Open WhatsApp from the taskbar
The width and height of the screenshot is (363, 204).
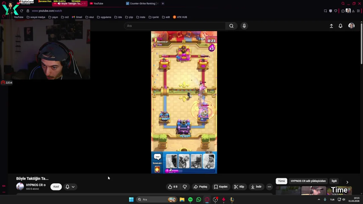click(199, 199)
